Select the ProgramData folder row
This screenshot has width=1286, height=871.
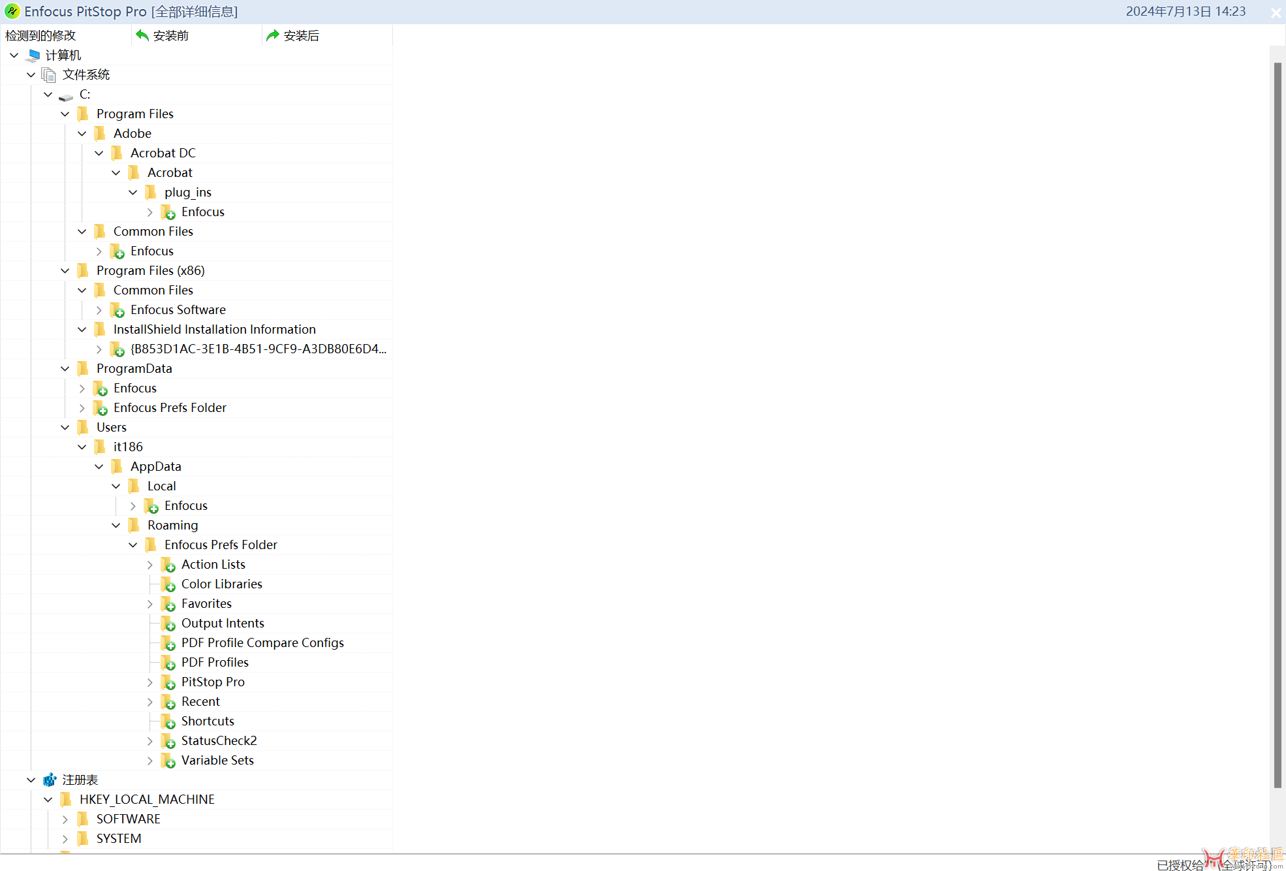pyautogui.click(x=196, y=368)
